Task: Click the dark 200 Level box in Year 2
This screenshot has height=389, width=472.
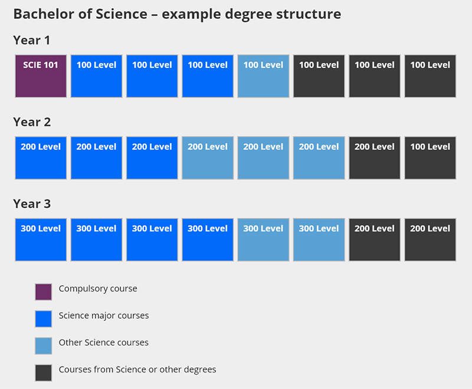Action: pos(375,158)
